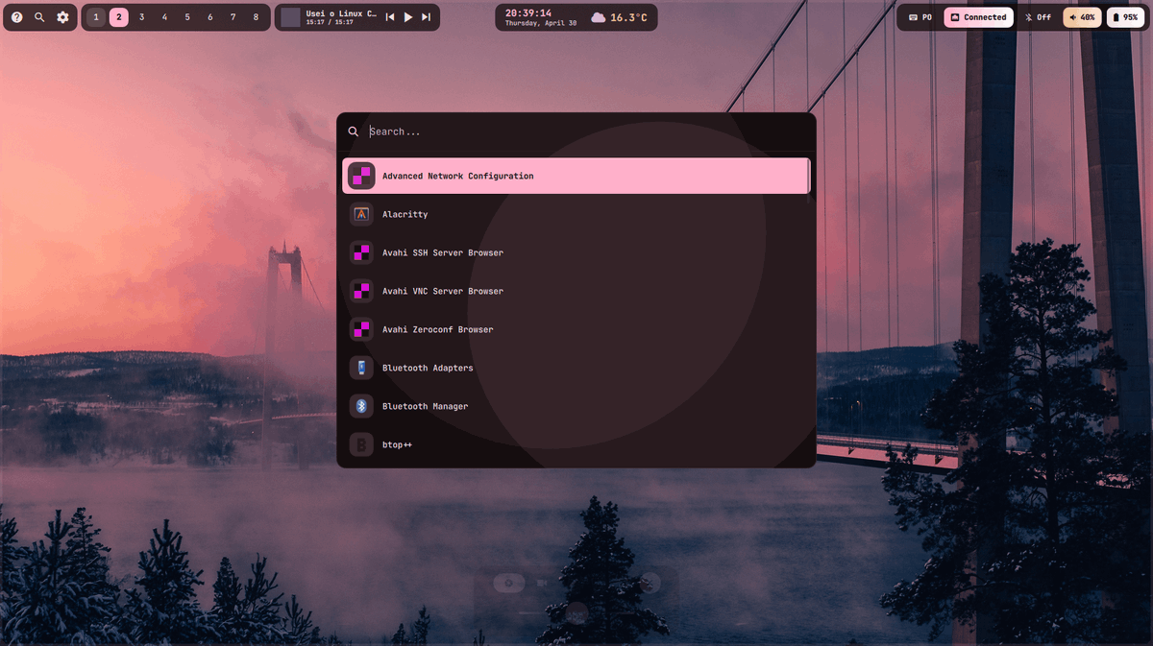Open Avahi VNC Server Browser entry

[x=576, y=291]
